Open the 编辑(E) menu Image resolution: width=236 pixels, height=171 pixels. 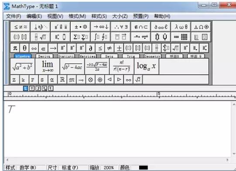(x=34, y=16)
